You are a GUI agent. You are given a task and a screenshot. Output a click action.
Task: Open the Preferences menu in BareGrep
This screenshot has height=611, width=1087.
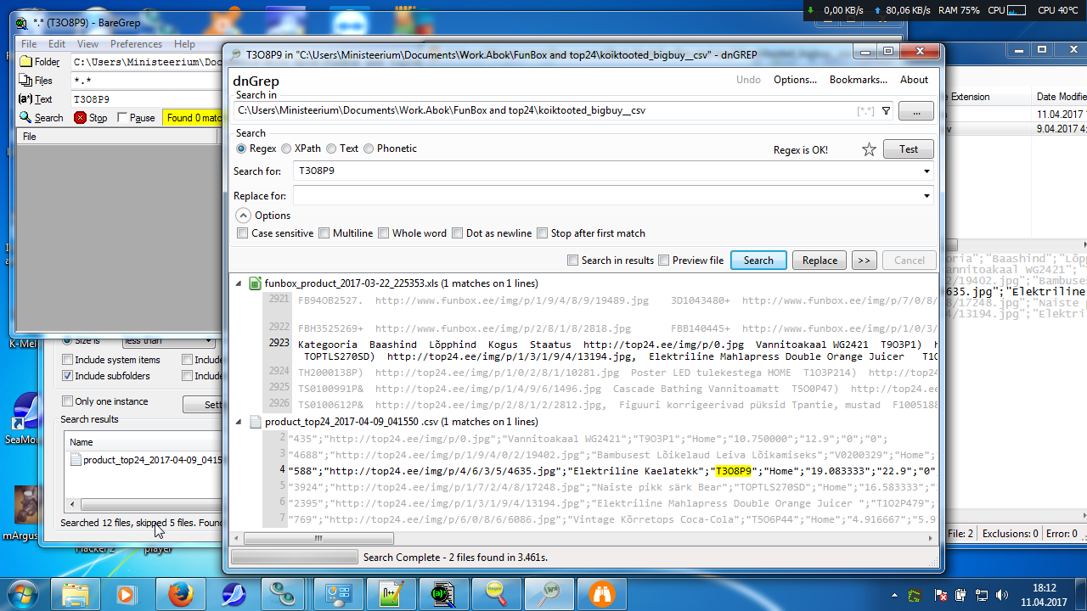pos(136,44)
